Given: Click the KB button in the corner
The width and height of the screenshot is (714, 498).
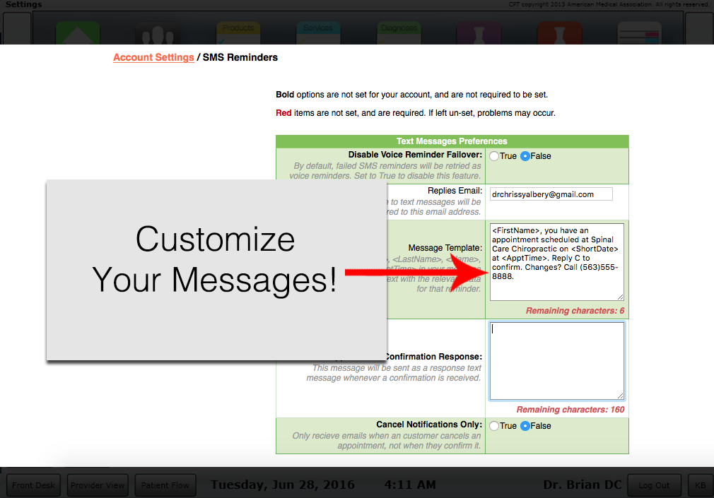Looking at the screenshot, I should coord(699,485).
